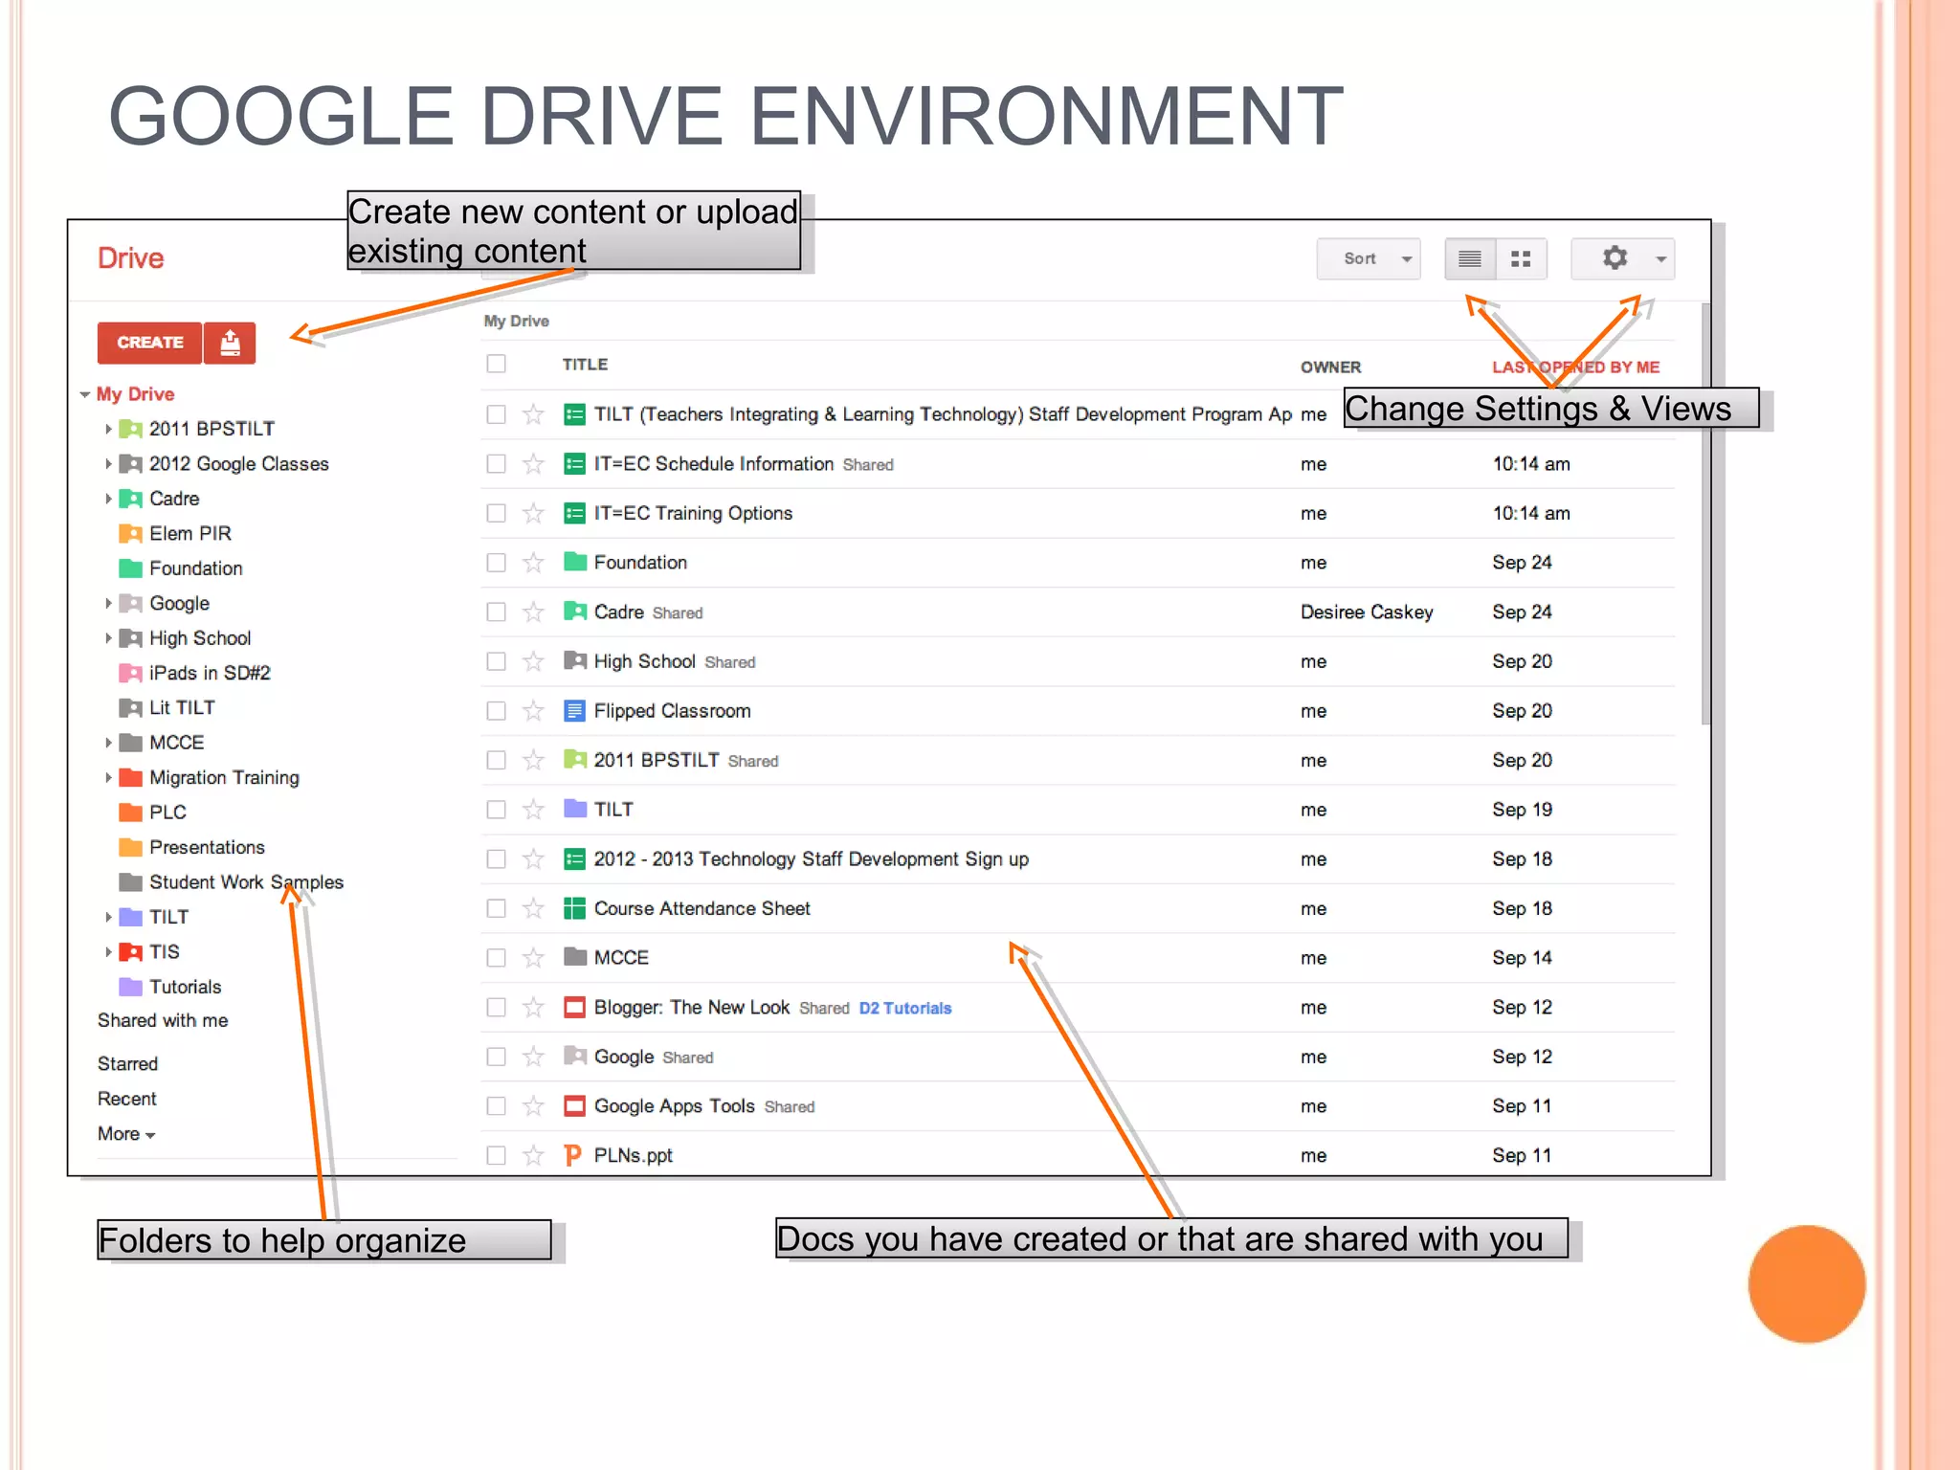1960x1470 pixels.
Task: Click the Drive logo link
Action: click(x=130, y=258)
